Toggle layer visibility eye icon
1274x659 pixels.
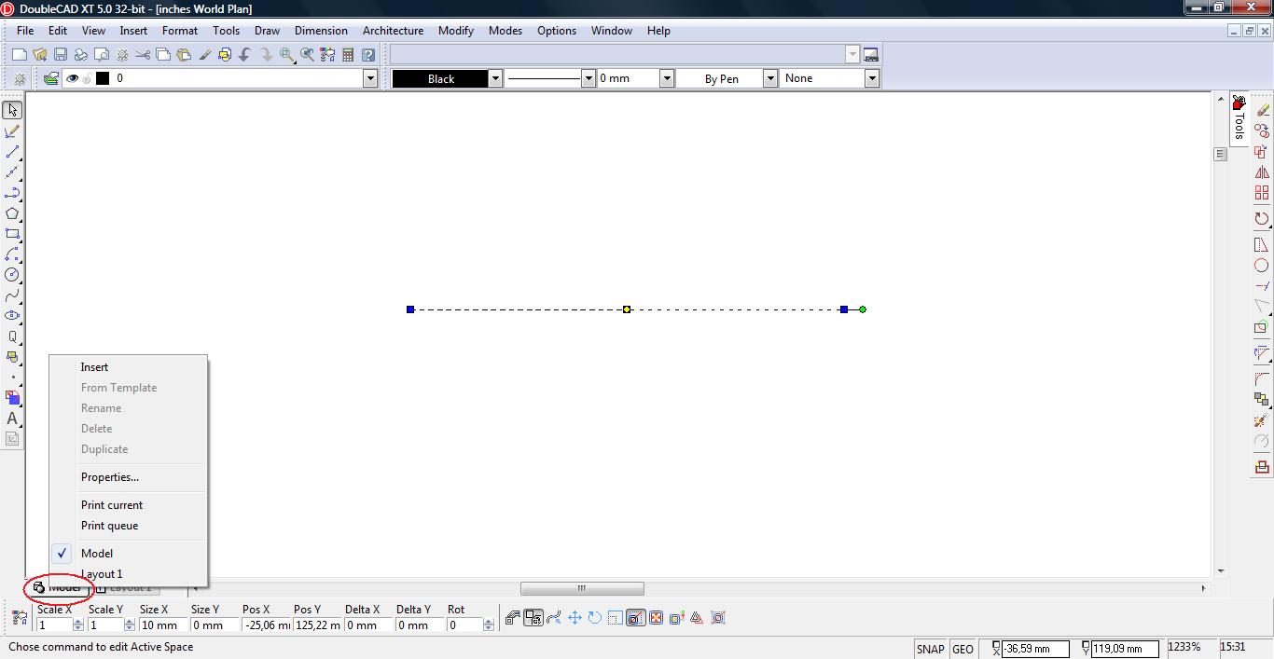72,78
